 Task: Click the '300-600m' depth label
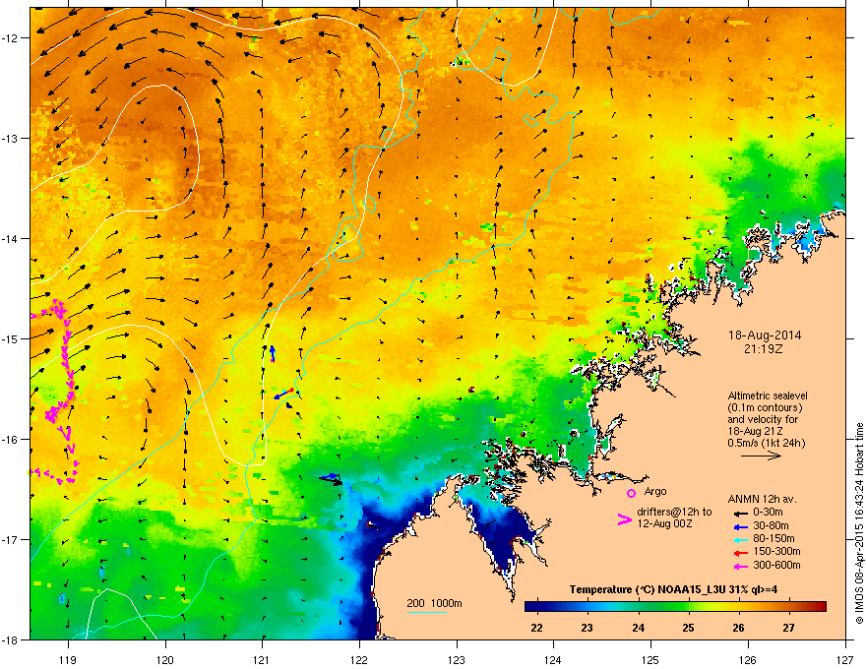point(776,566)
